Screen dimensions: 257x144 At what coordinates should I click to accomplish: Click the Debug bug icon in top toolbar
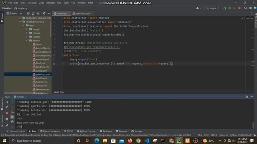(x=229, y=8)
